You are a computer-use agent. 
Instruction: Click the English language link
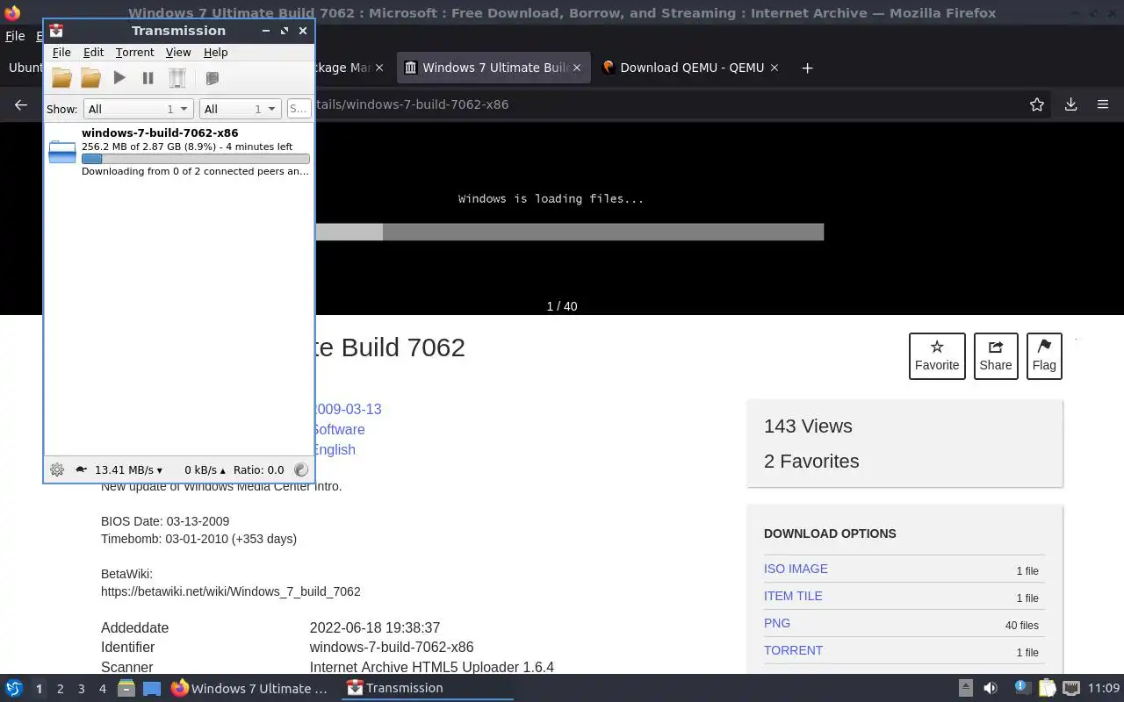[x=335, y=449]
